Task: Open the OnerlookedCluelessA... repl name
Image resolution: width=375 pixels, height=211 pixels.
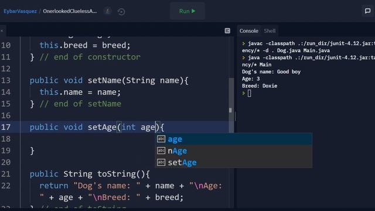Action: tap(70, 11)
